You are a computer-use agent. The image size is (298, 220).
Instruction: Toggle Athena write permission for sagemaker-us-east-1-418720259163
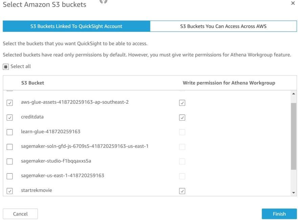coord(182,176)
